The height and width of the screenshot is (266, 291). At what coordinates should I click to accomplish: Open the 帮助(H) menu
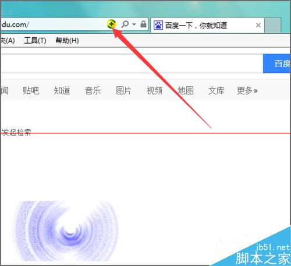[67, 41]
